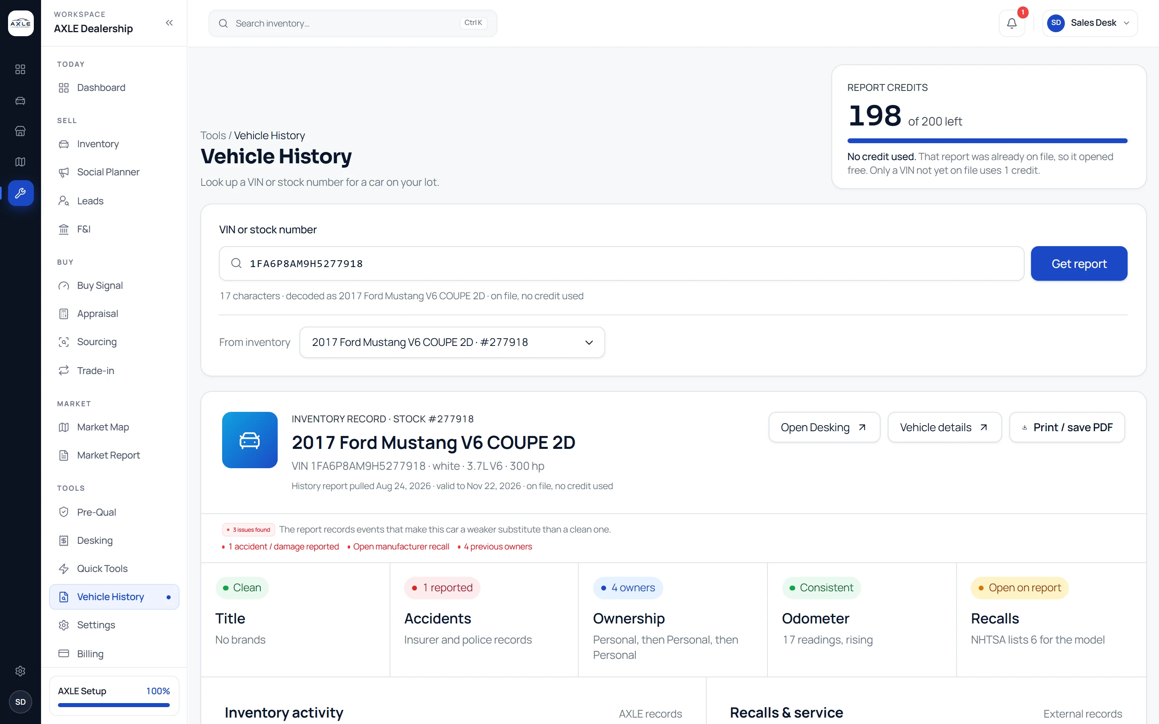Open the gear icon at rail bottom
Screen dimensions: 1159x724
click(20, 671)
